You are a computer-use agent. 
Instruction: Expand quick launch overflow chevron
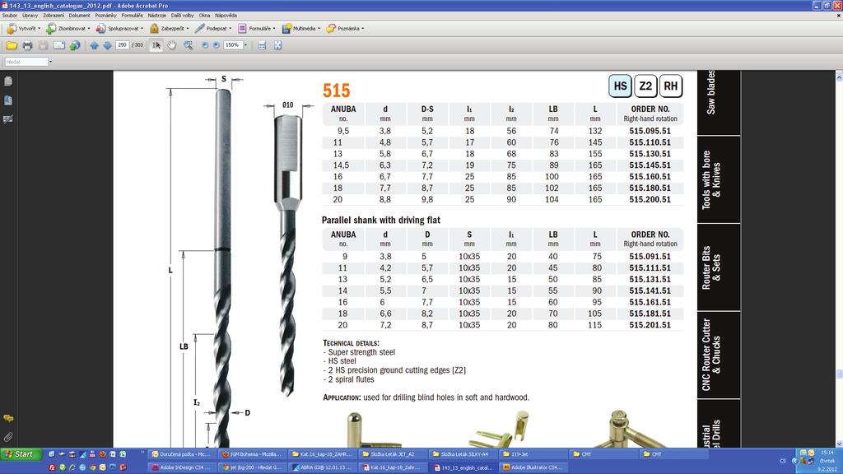(142, 453)
